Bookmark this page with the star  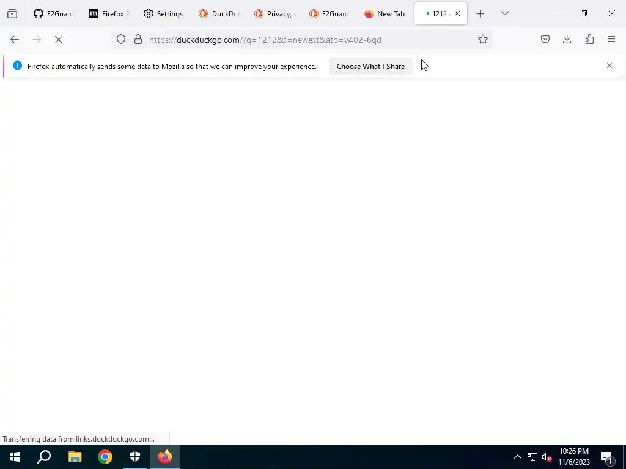click(x=483, y=39)
